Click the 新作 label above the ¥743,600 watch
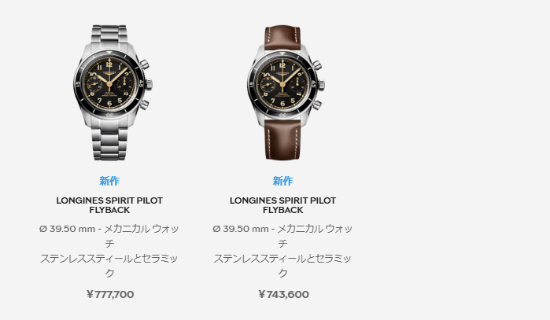This screenshot has height=320, width=550. coord(282,181)
